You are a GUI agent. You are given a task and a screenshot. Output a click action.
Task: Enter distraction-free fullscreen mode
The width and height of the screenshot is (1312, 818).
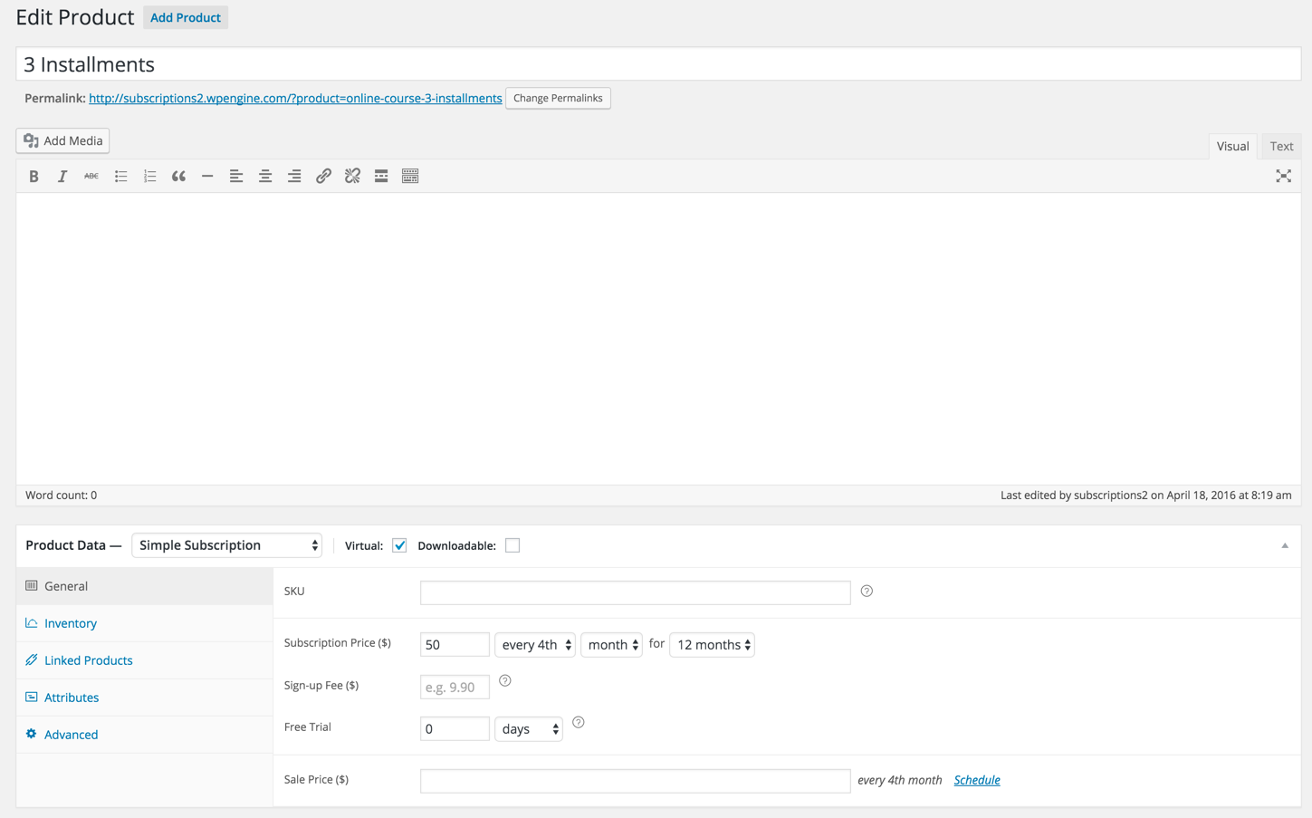click(x=1283, y=177)
